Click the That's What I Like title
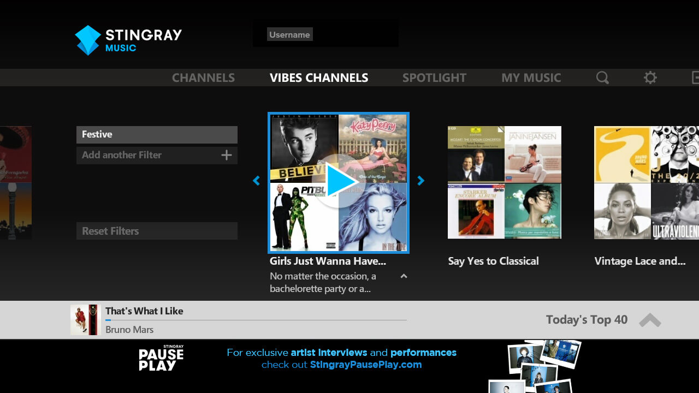This screenshot has height=393, width=699. coord(144,311)
